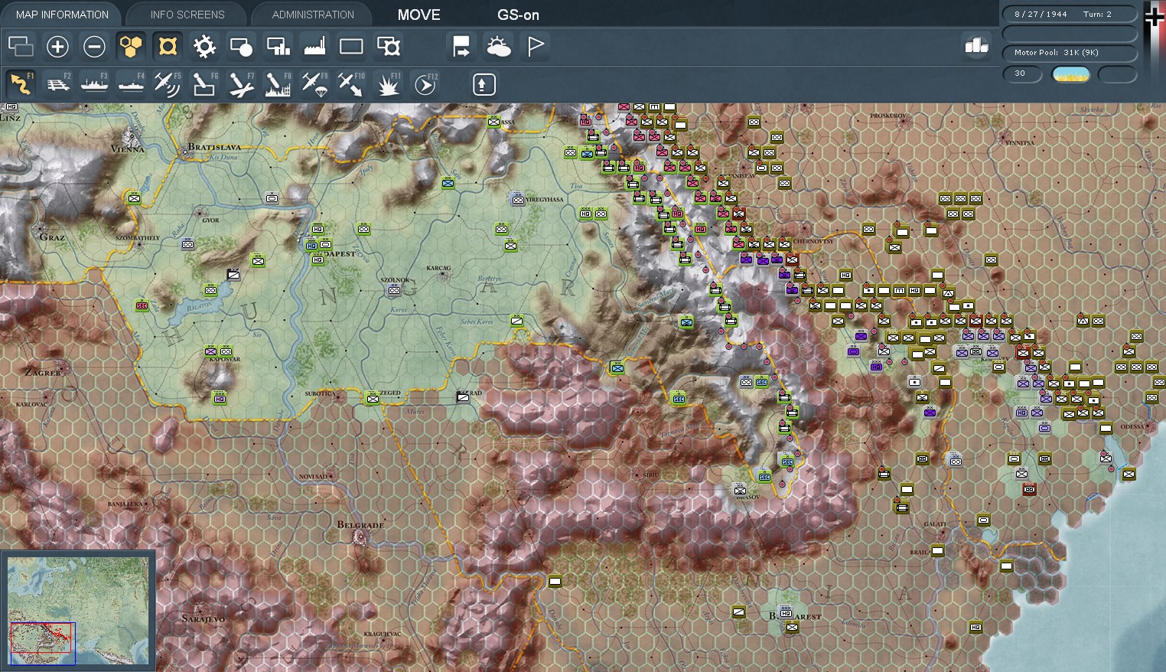The height and width of the screenshot is (672, 1166).
Task: Select F7 bomb airfield icon
Action: pos(241,84)
